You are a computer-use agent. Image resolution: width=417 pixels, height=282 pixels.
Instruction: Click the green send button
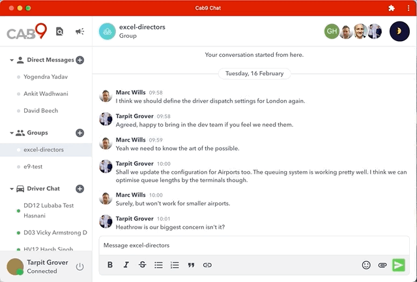click(399, 265)
